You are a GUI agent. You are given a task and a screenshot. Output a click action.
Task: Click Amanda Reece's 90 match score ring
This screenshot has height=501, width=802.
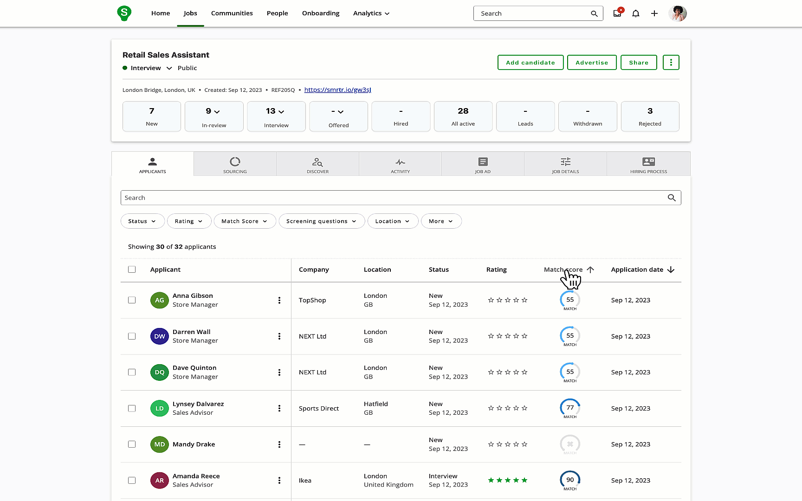click(570, 481)
